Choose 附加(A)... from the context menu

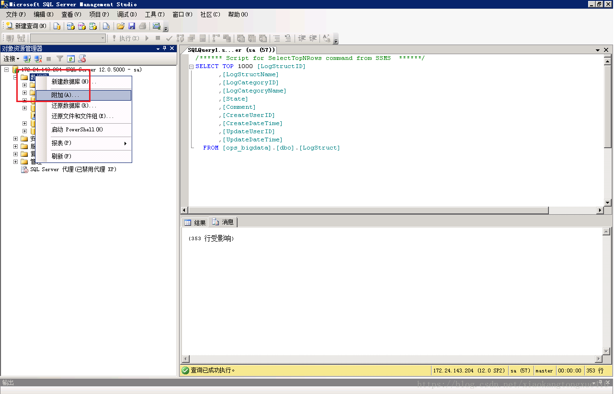coord(84,95)
